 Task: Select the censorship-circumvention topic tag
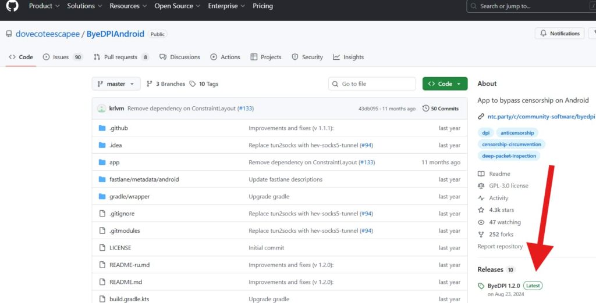click(x=511, y=144)
